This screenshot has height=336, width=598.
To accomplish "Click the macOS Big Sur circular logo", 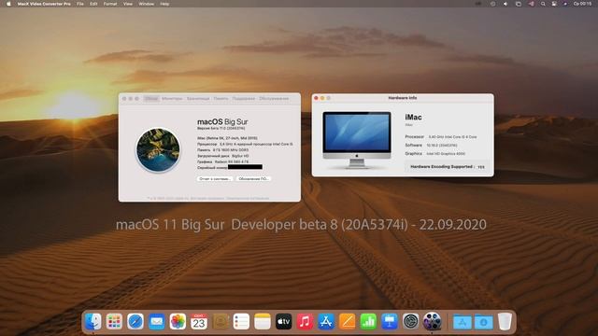I will 158,149.
